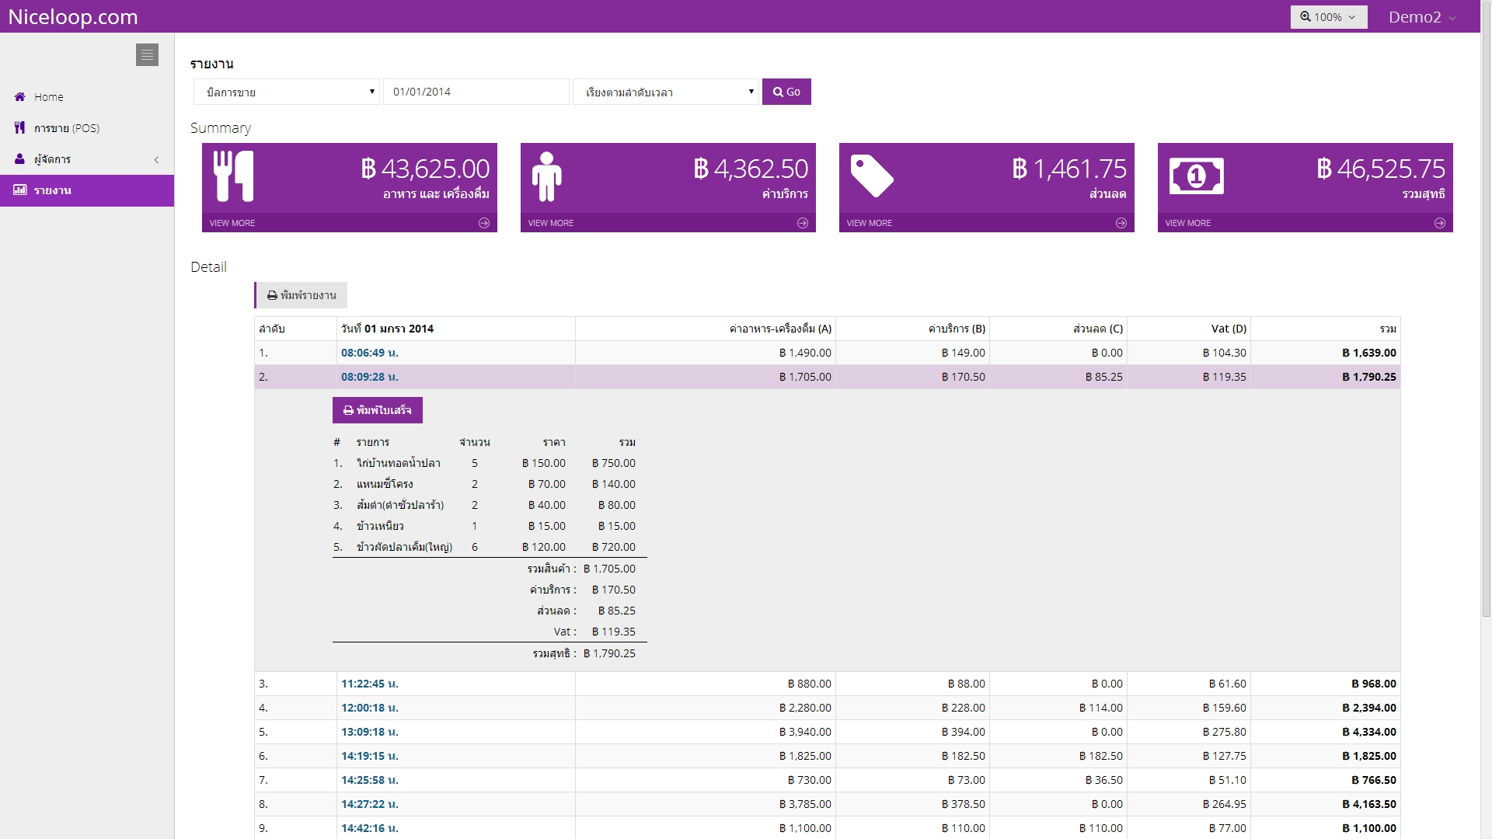Open the 14:19:15 น. bill row
This screenshot has height=839, width=1492.
(x=827, y=756)
